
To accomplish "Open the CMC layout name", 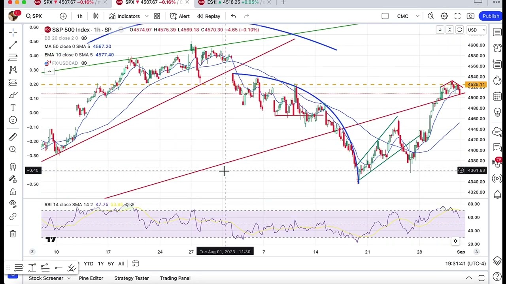I will [403, 16].
